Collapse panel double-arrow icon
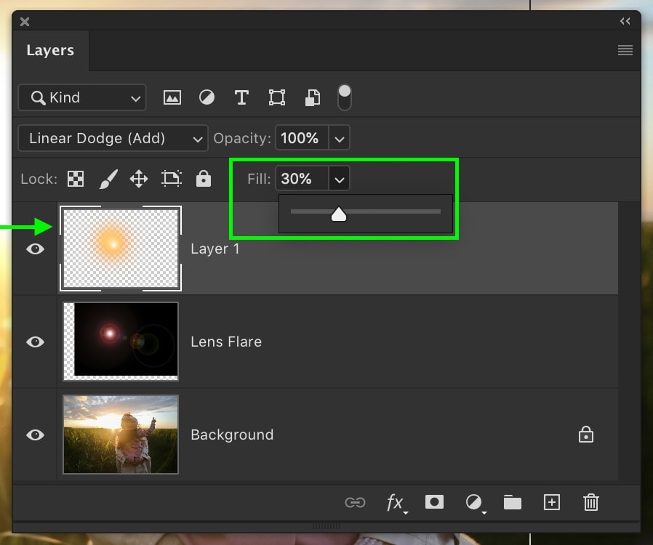Image resolution: width=653 pixels, height=545 pixels. tap(625, 21)
